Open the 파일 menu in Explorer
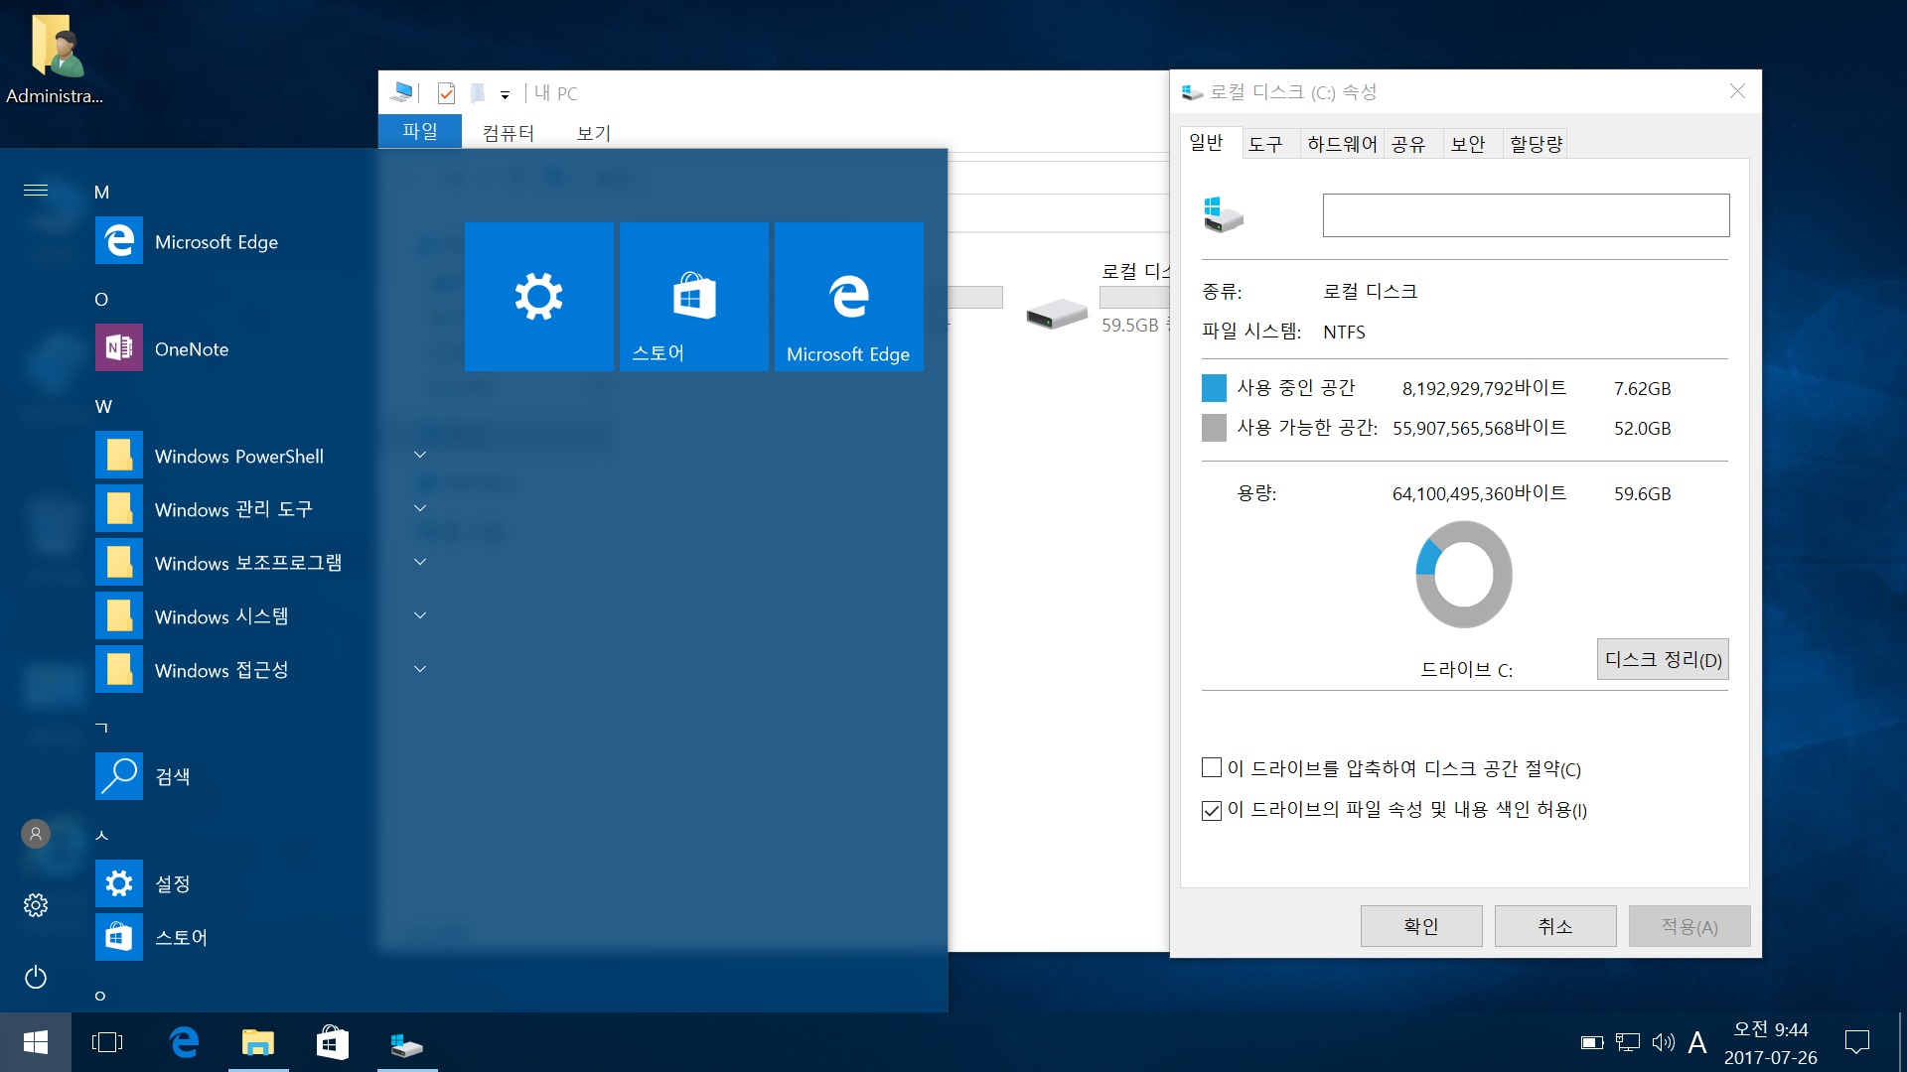1907x1072 pixels. pos(420,131)
